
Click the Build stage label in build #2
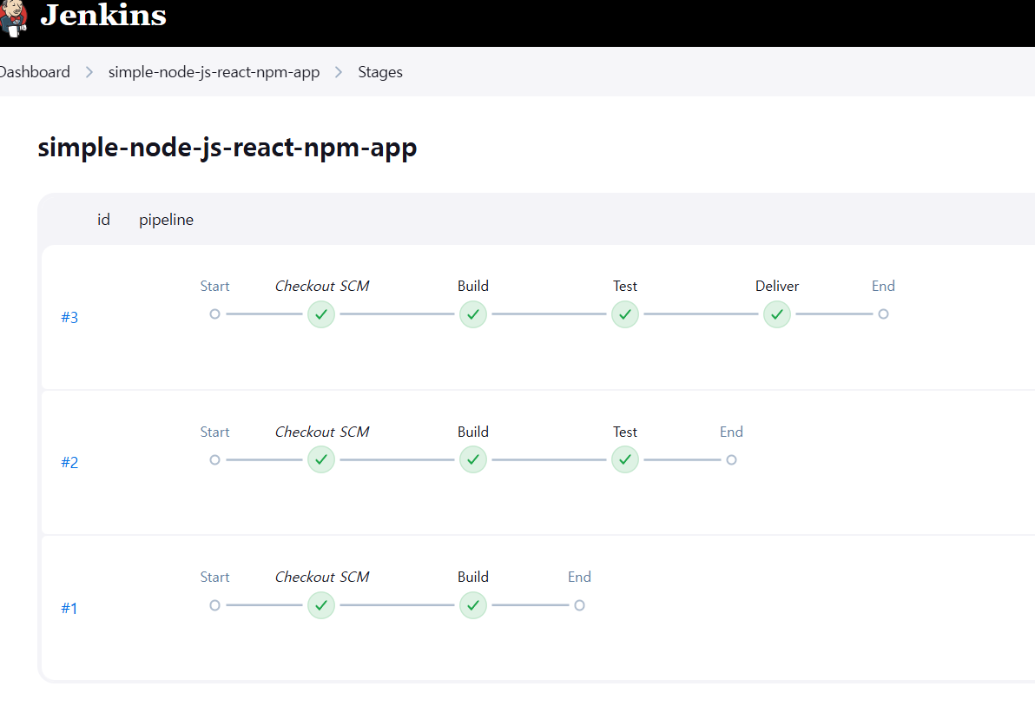click(473, 432)
